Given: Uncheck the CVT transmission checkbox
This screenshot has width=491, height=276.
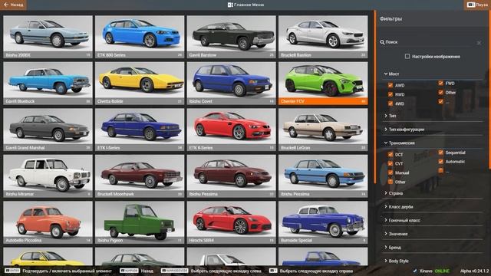Looking at the screenshot, I should click(390, 163).
